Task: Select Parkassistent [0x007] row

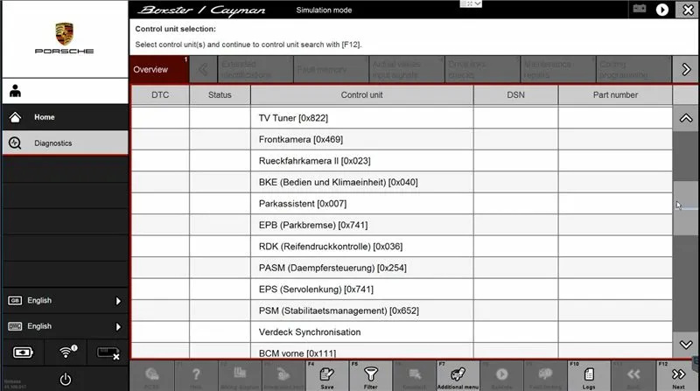Action: [x=402, y=204]
